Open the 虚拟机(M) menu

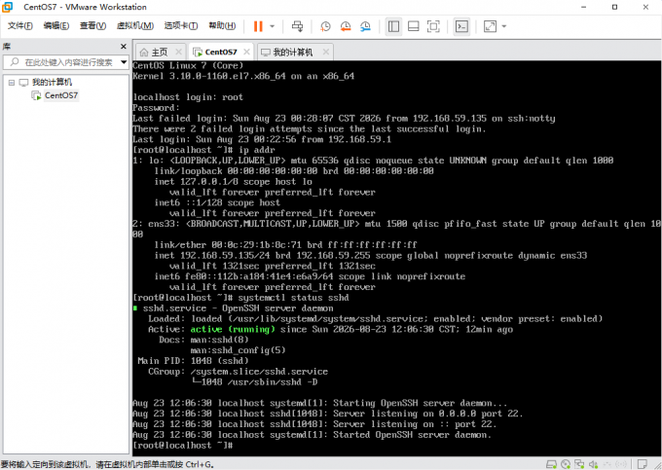pyautogui.click(x=135, y=25)
